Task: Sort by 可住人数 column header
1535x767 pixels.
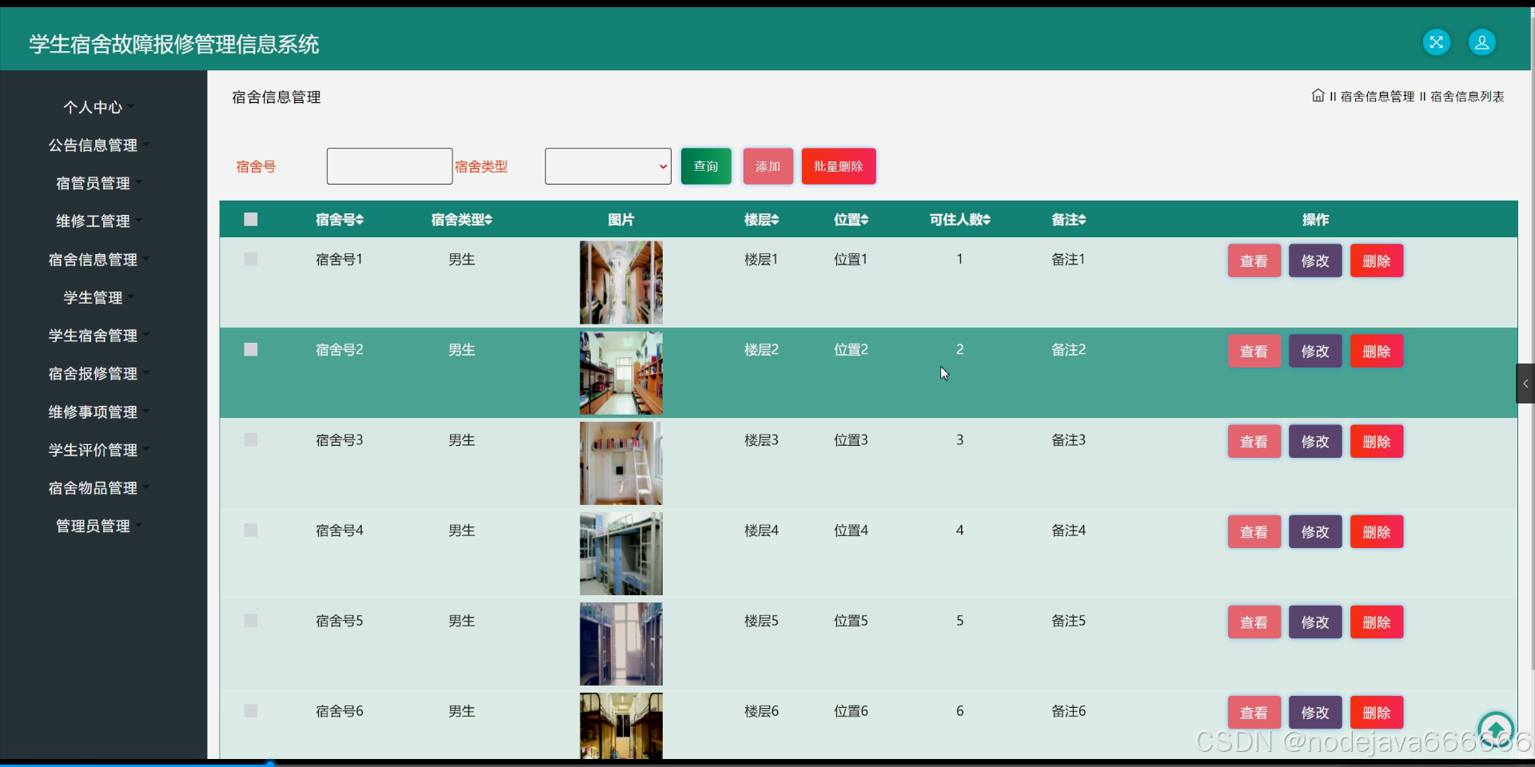Action: click(x=959, y=220)
